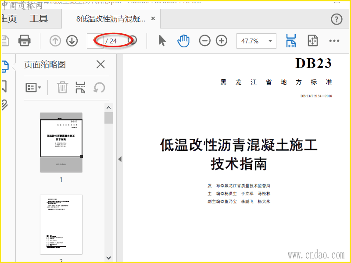Click the 副主编 董乃宝 line
The height and width of the screenshot is (263, 351).
click(239, 202)
